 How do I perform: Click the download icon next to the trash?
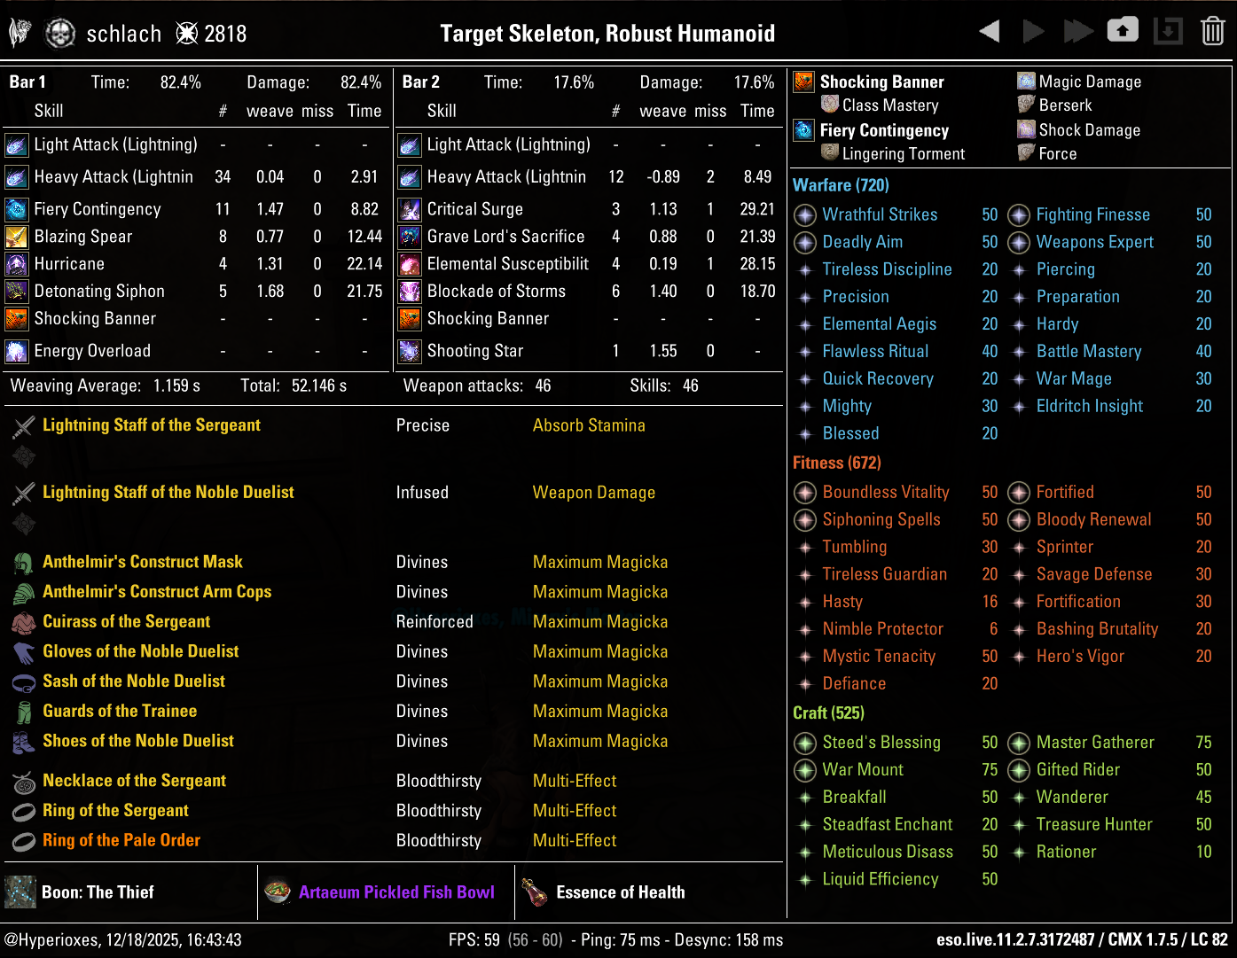point(1168,29)
